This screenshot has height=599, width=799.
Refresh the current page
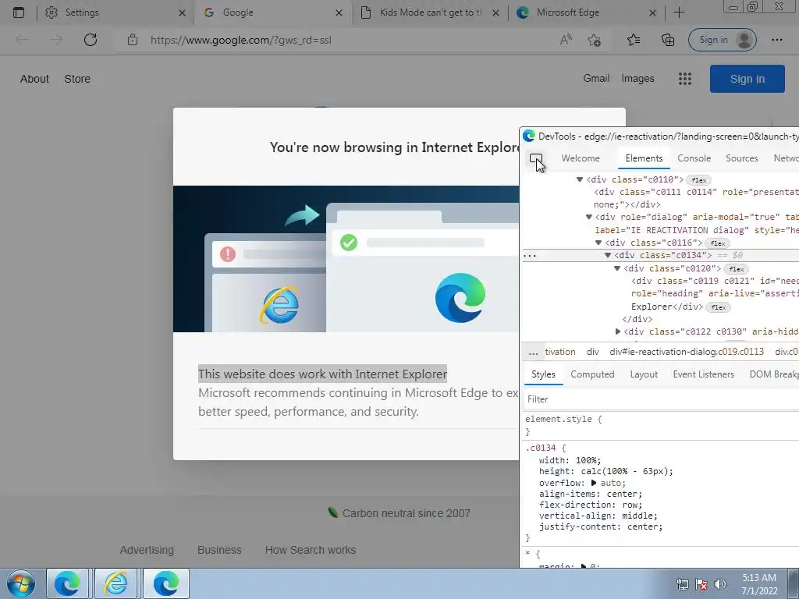(x=91, y=40)
